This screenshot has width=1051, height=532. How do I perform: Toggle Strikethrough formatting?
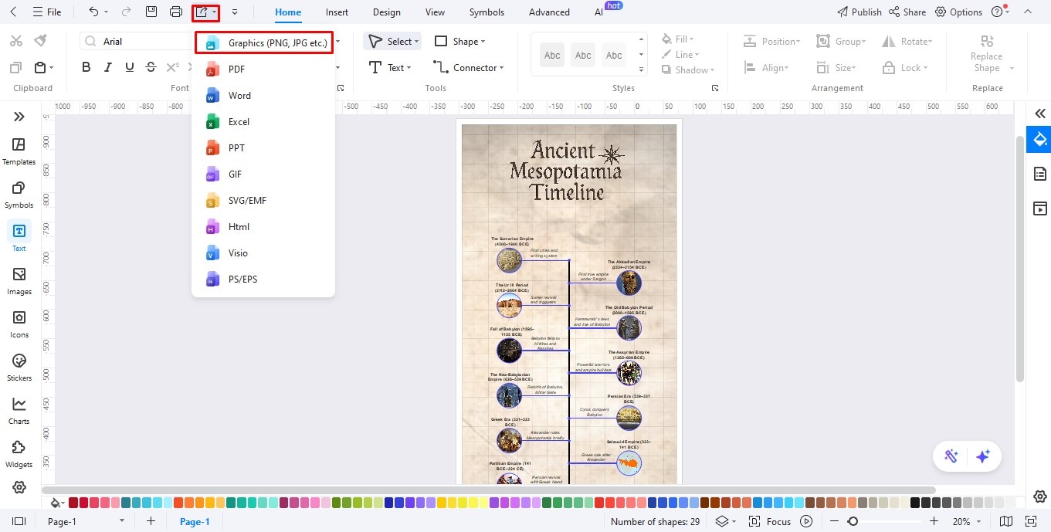151,67
